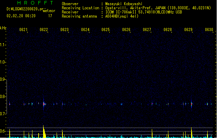Click the meteor count label
This screenshot has height=138, width=217.
[49, 11]
